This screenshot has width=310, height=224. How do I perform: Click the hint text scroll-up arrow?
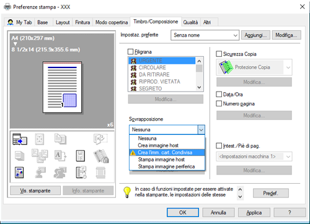tap(240, 189)
